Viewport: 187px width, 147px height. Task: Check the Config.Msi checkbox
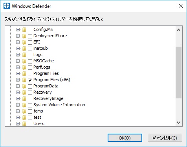click(30, 30)
